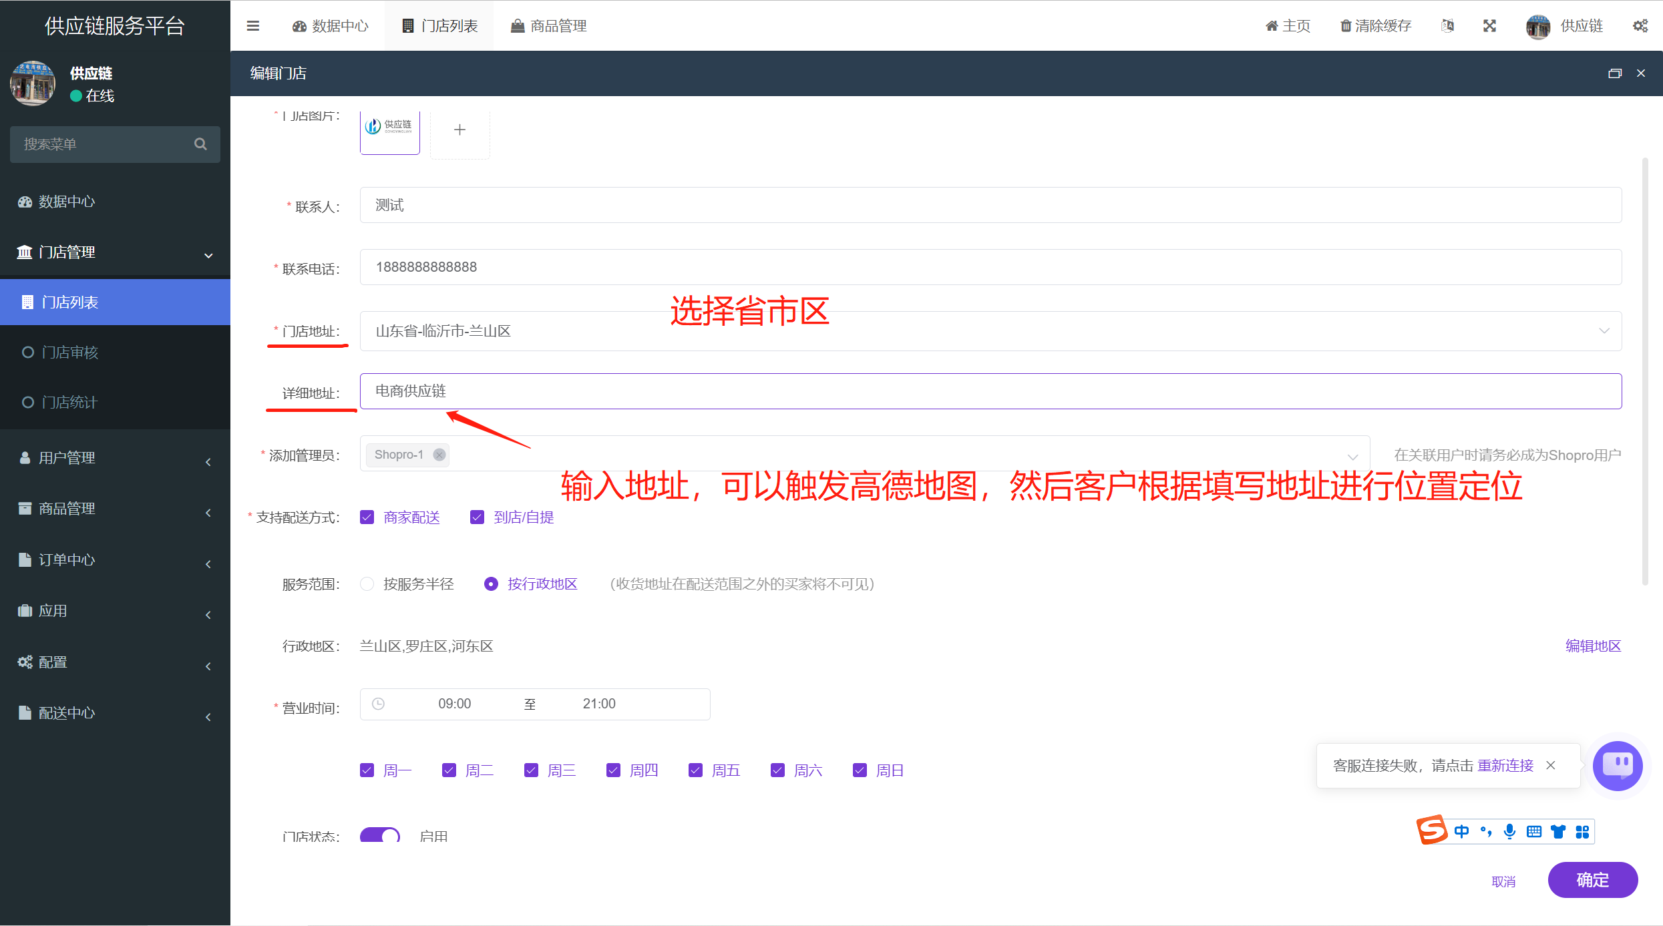This screenshot has height=926, width=1663.
Task: Uncheck the 周六 checkbox
Action: point(777,770)
